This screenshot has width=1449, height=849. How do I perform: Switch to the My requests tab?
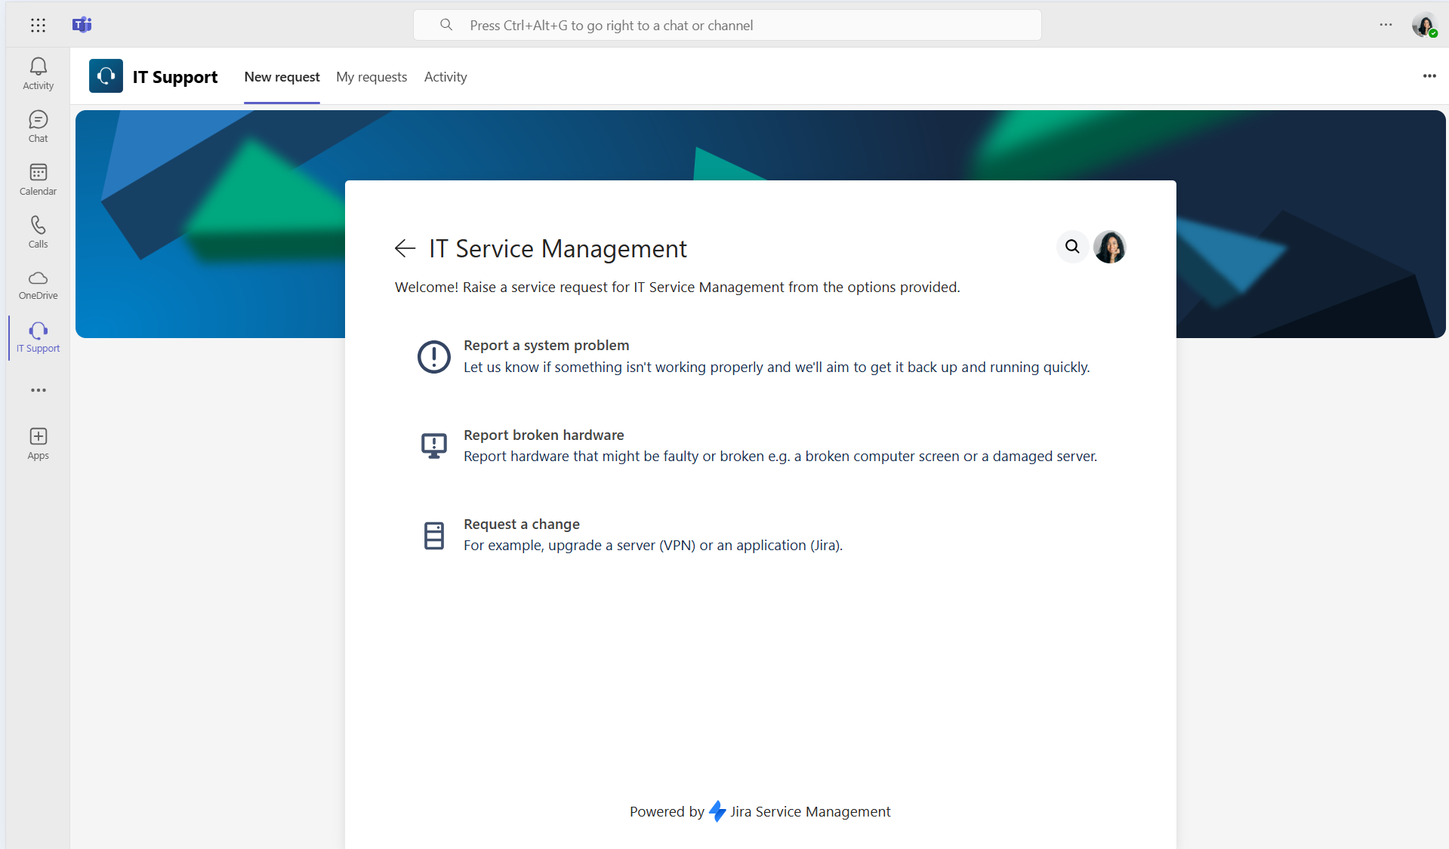(371, 77)
